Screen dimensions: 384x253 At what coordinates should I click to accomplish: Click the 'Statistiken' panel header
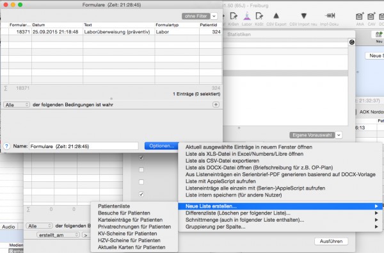click(x=239, y=35)
